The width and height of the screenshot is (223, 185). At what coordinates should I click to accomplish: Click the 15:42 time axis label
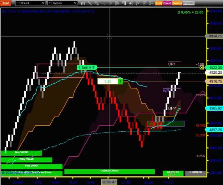[x=37, y=182]
